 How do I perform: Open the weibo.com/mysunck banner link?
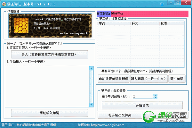coord(74,33)
